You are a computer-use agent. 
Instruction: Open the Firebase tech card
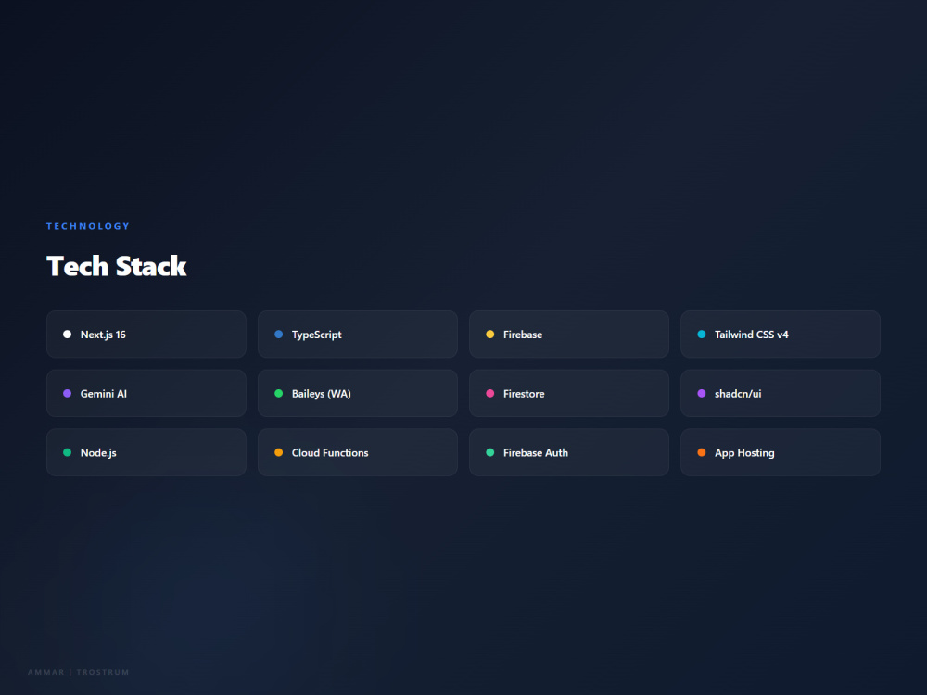[569, 335]
